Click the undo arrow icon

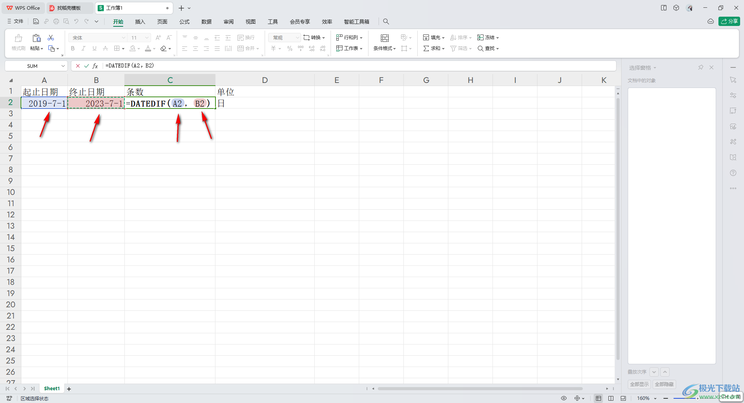click(x=76, y=21)
